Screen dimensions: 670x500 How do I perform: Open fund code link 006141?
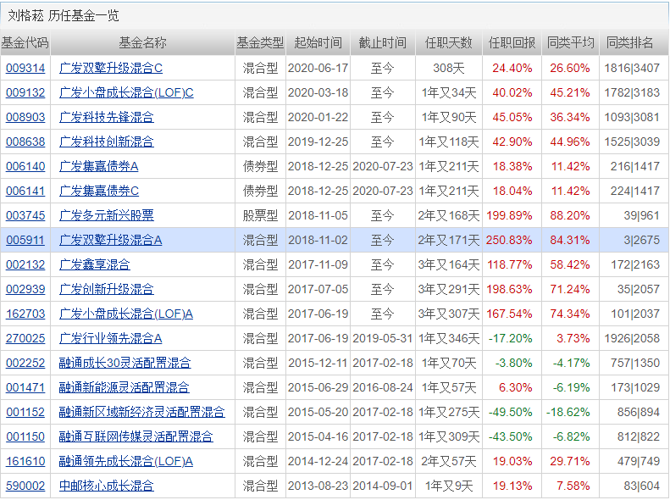[x=25, y=191]
